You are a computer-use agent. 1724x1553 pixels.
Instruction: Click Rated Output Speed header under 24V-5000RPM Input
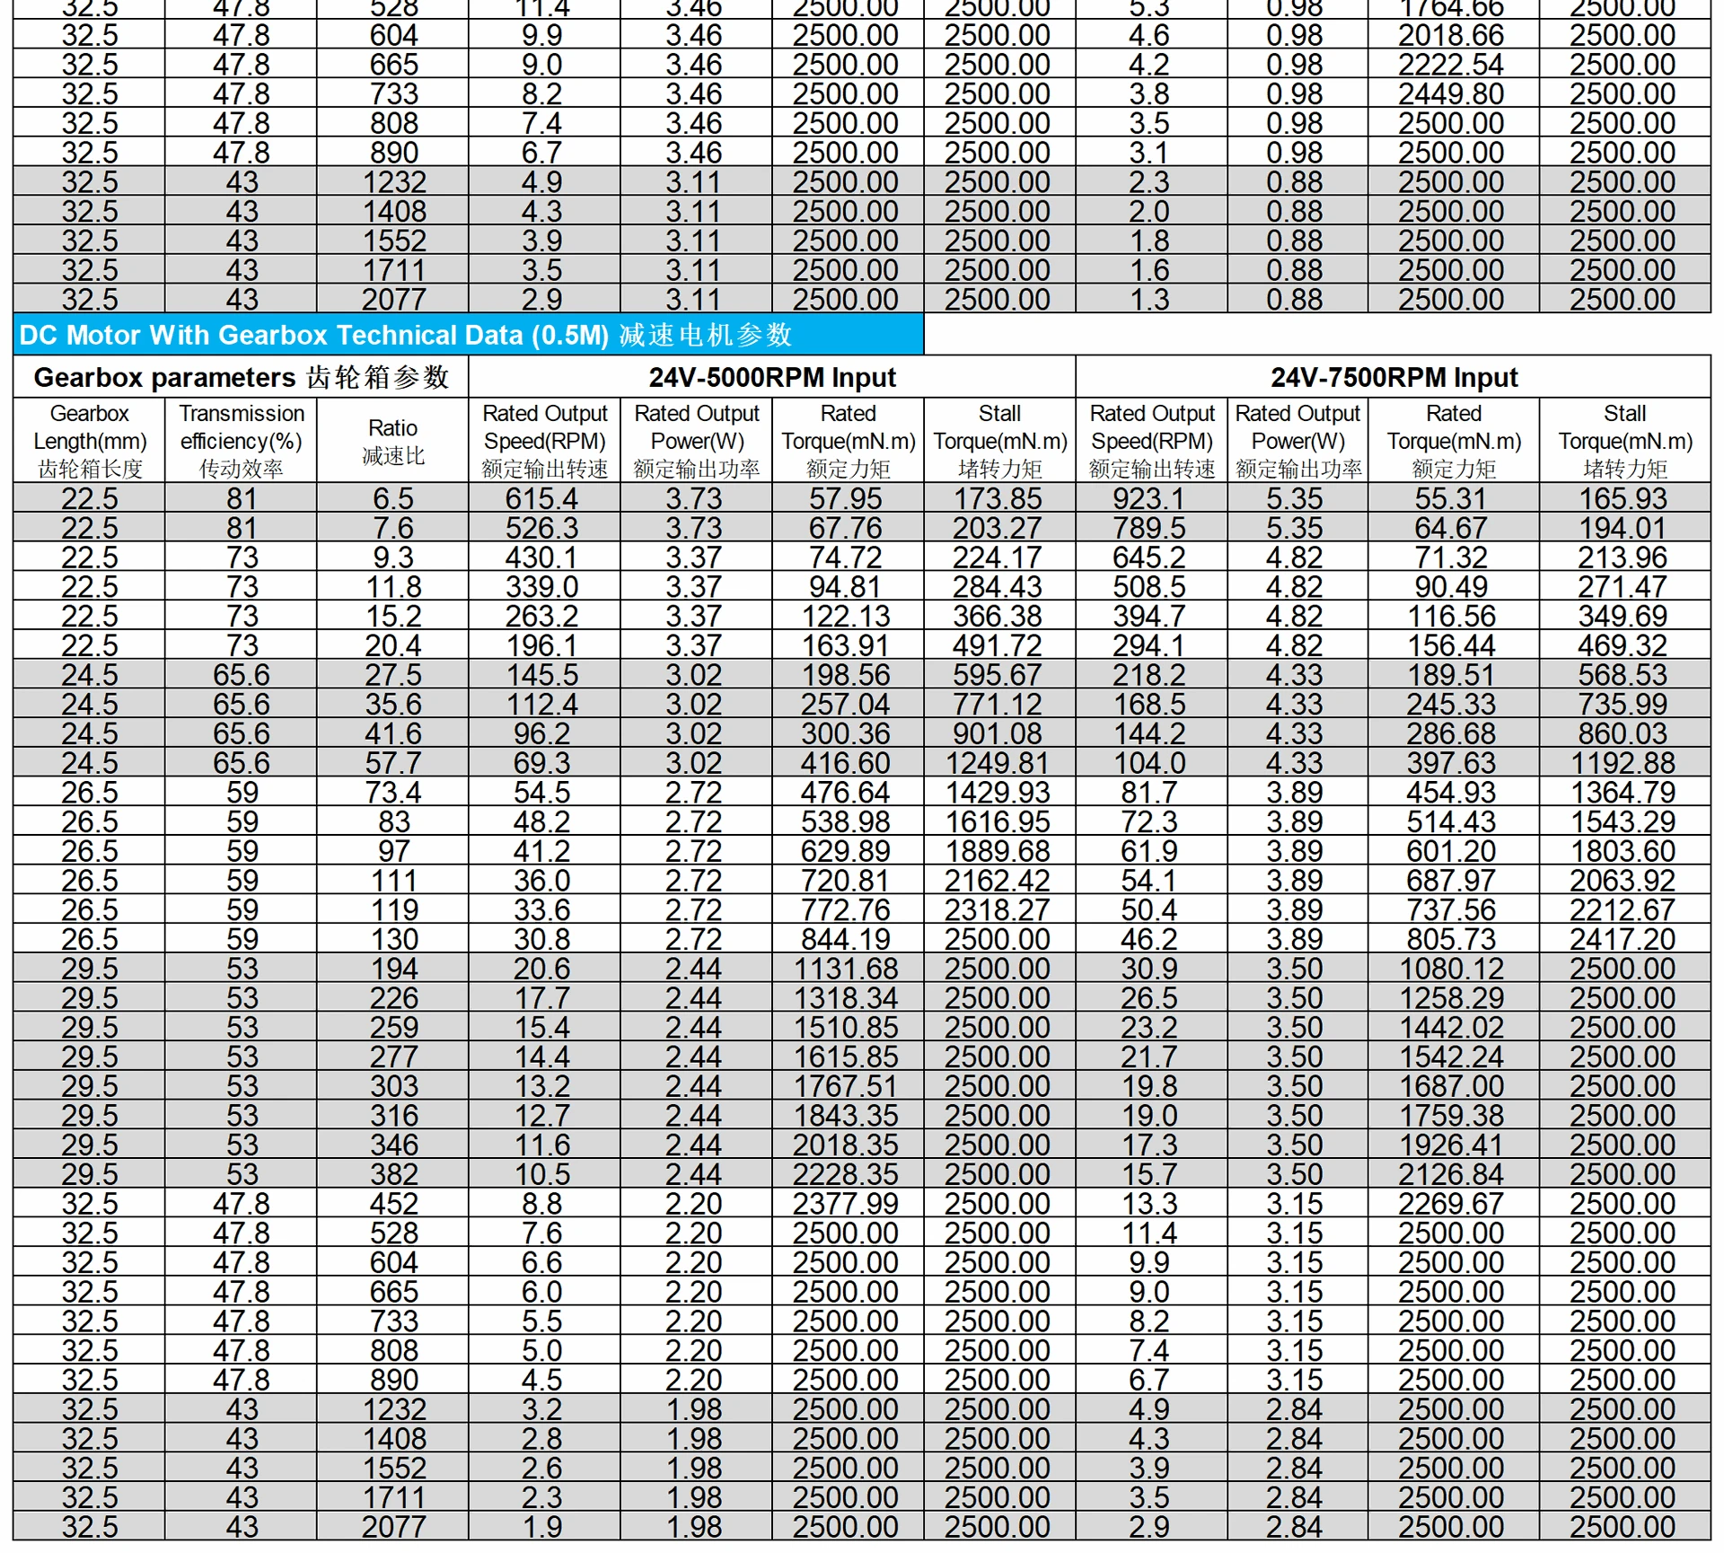click(x=545, y=441)
